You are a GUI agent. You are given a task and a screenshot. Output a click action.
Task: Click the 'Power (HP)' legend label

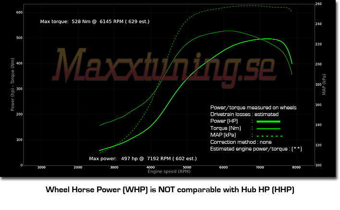pos(224,121)
